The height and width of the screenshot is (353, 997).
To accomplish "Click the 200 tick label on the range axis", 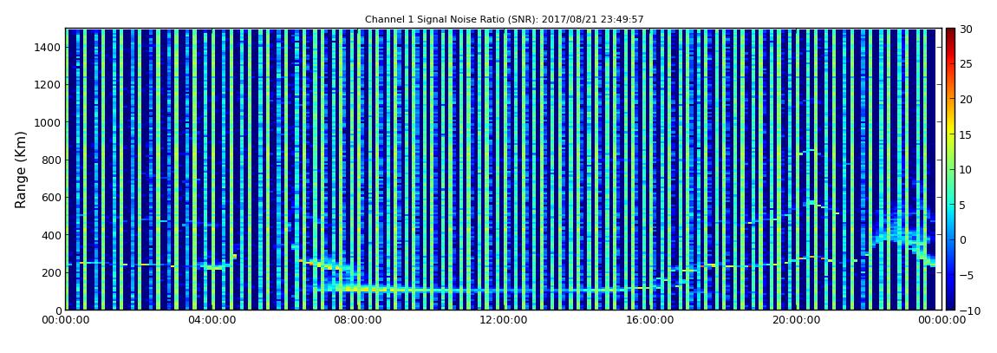I will 51,272.
